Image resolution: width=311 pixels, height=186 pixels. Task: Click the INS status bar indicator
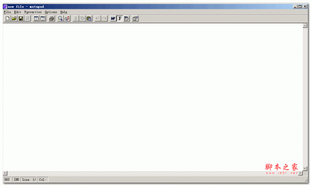(17, 179)
